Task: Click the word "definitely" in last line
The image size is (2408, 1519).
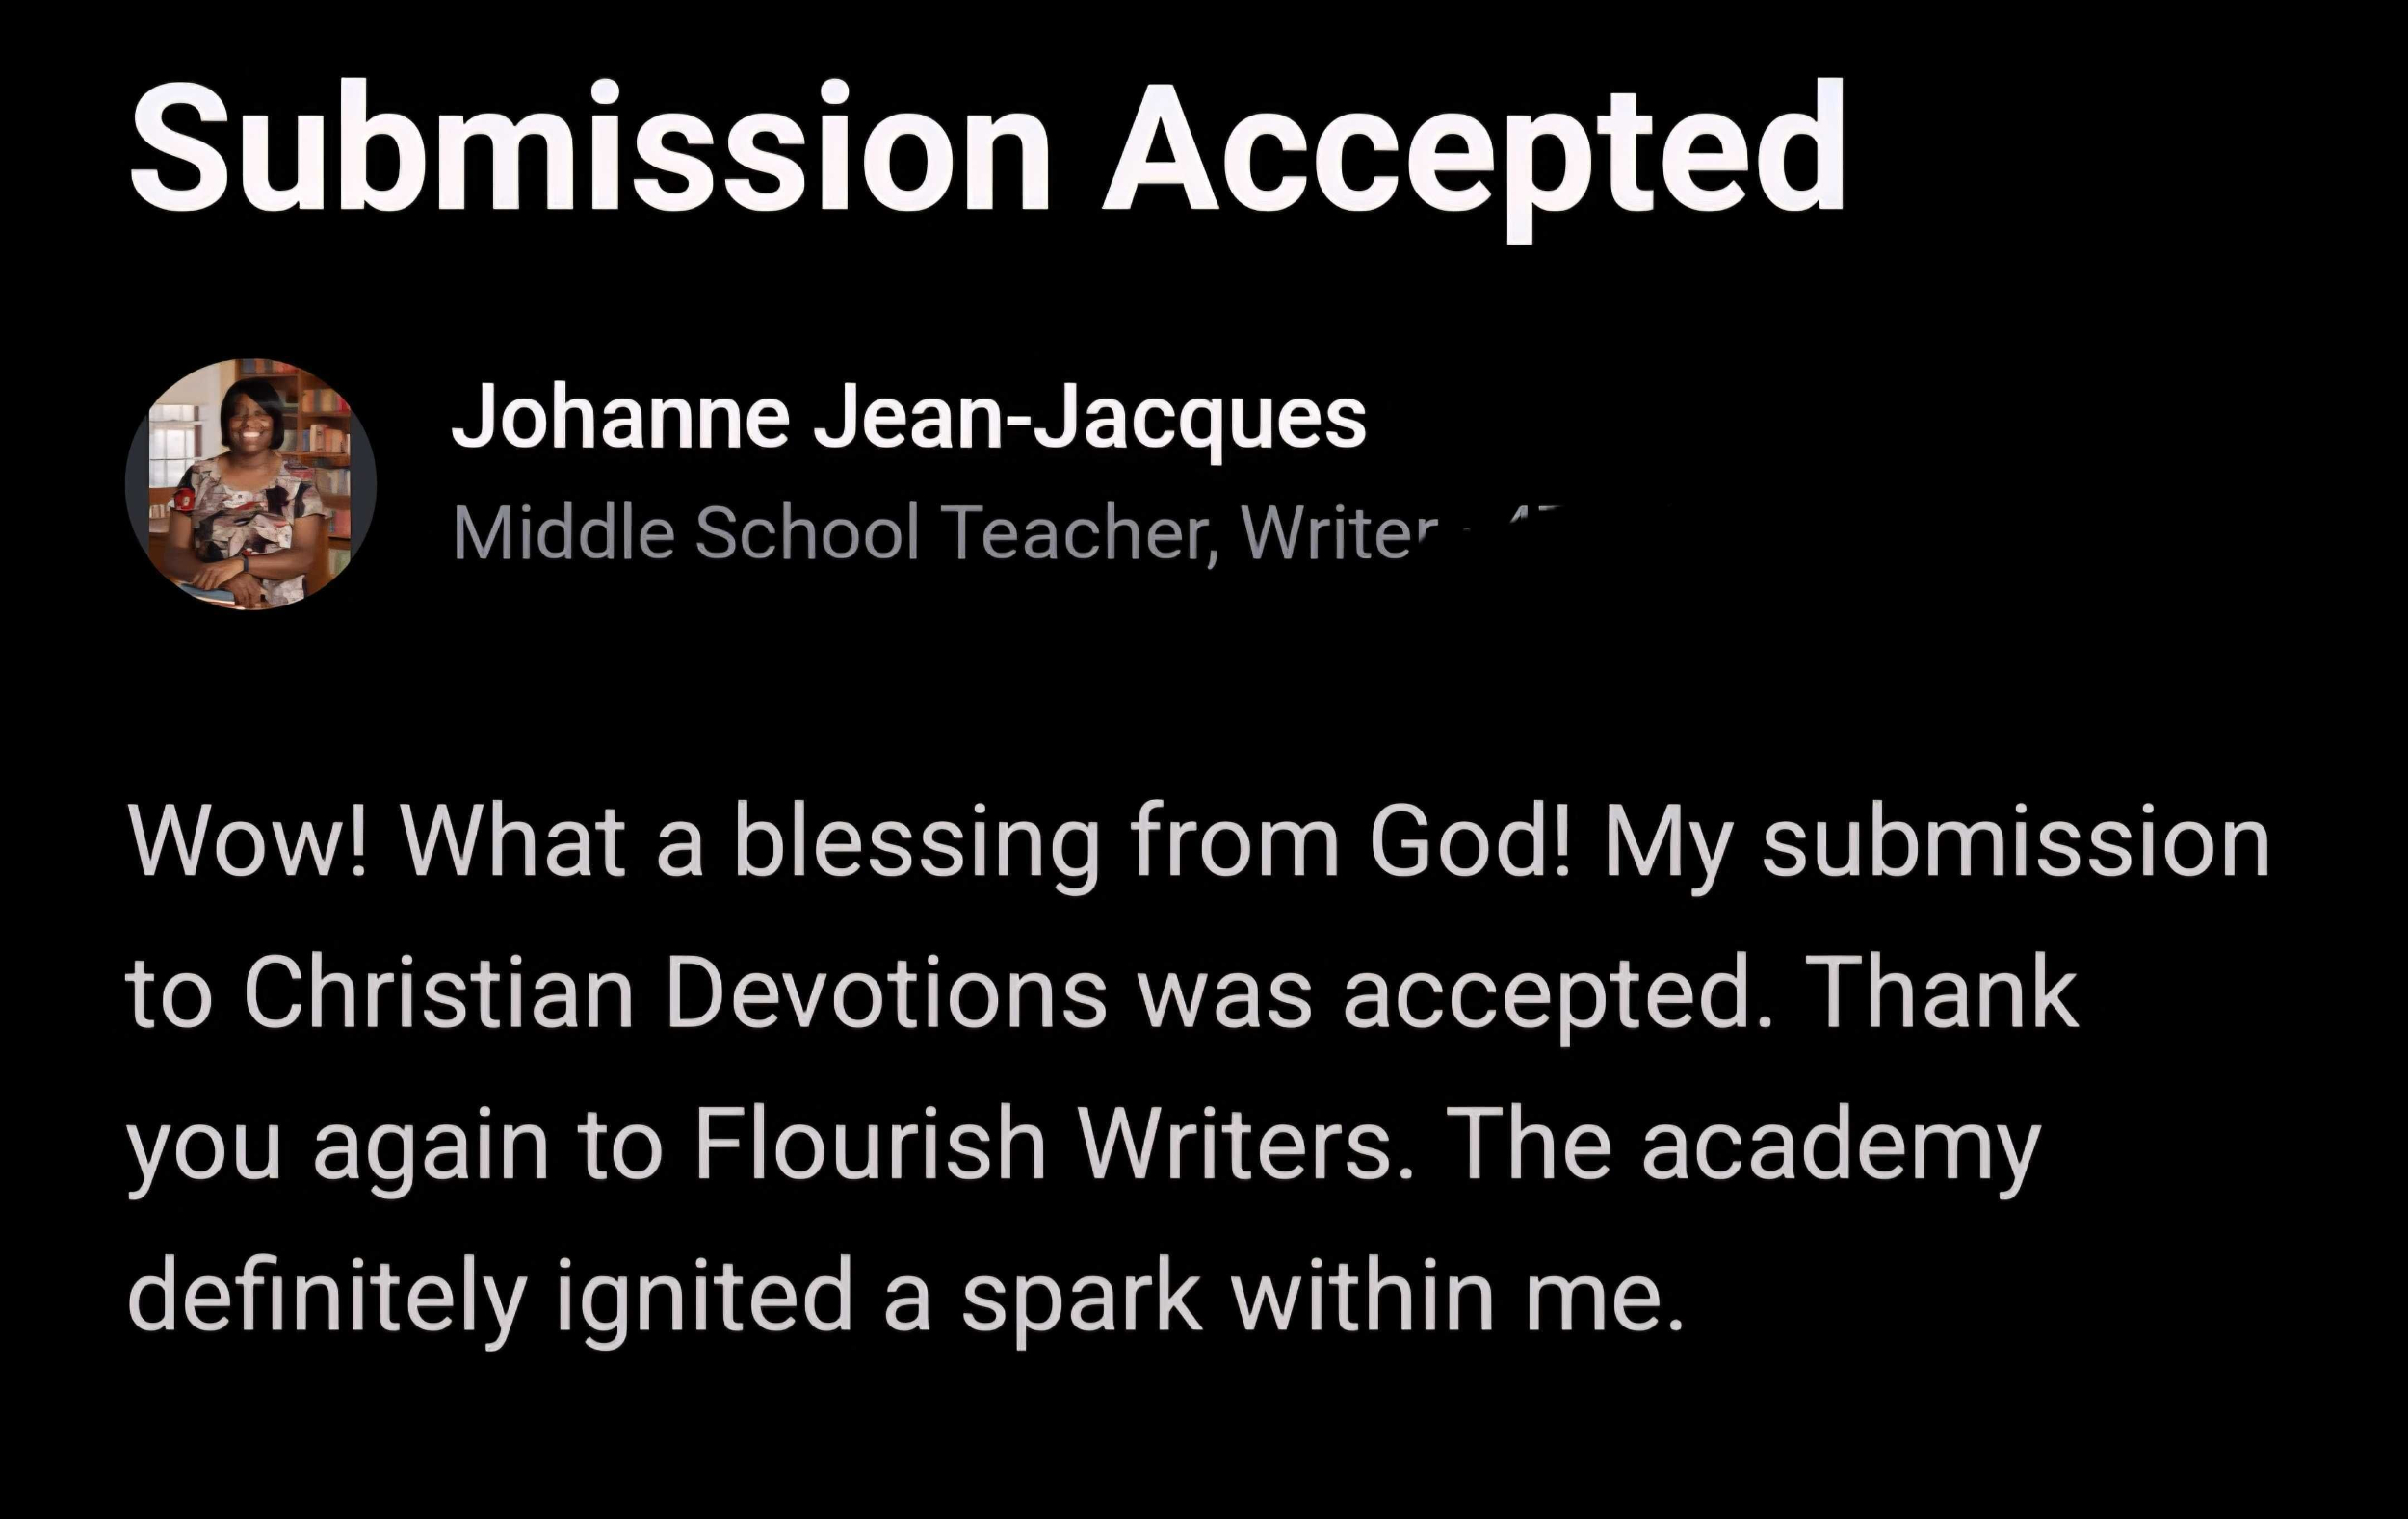Action: (326, 1296)
